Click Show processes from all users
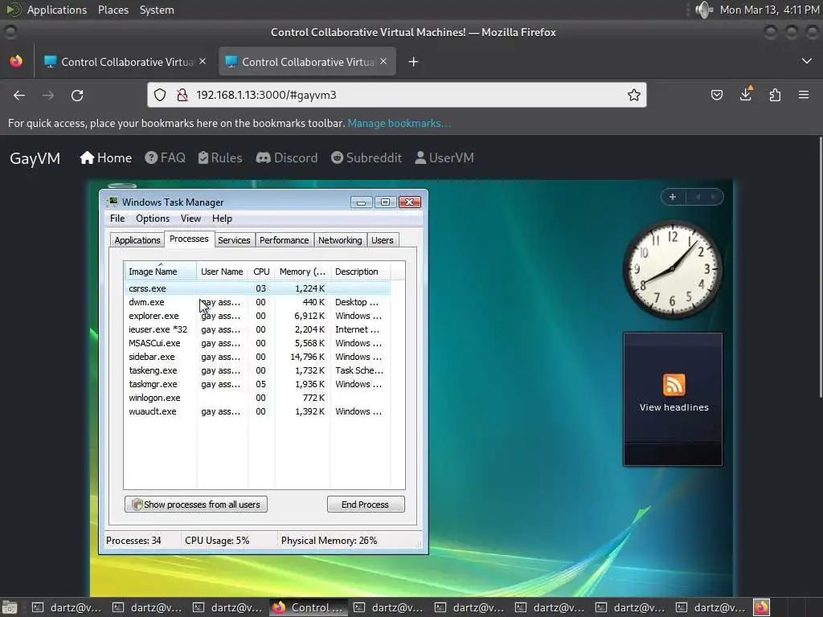 [x=196, y=505]
